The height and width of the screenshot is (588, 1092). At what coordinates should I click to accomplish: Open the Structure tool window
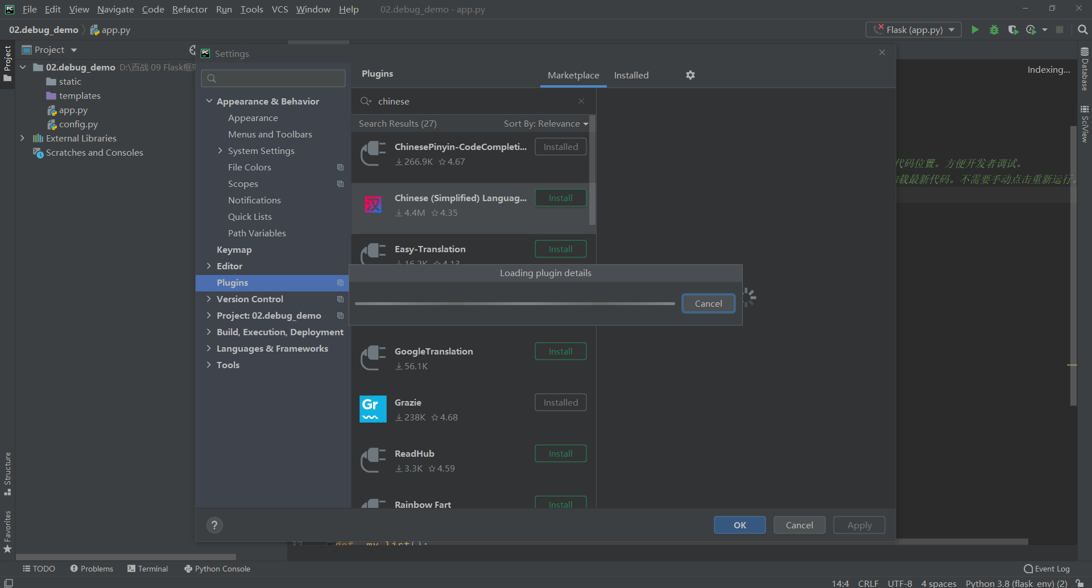pos(7,473)
